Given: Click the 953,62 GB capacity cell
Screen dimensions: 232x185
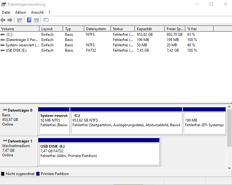Looking at the screenshot, I should point(145,35).
